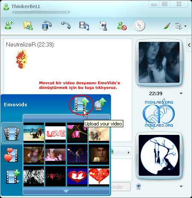Click the invite contact icon in toolbar
This screenshot has width=192, height=198.
click(x=9, y=25)
